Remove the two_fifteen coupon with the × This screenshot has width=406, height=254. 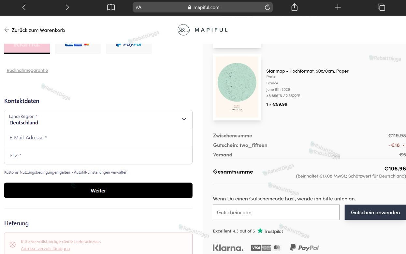pyautogui.click(x=403, y=145)
